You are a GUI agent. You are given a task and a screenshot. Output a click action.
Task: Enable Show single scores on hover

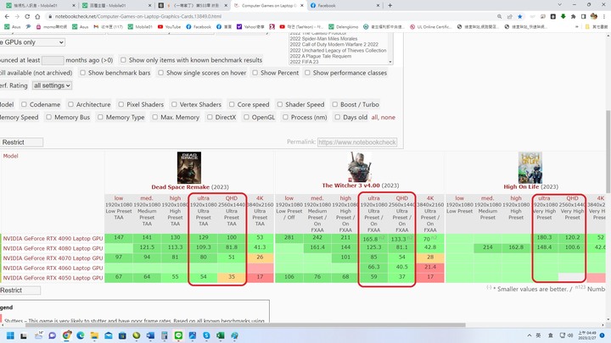(160, 73)
